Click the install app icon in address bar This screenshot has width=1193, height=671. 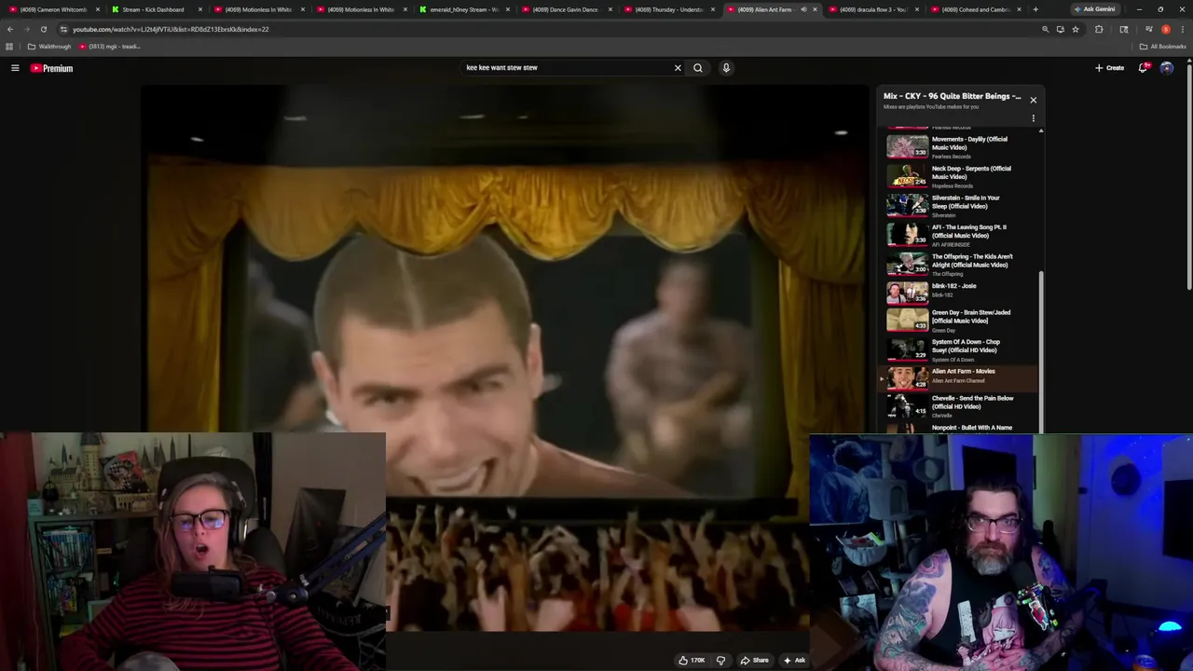1060,29
